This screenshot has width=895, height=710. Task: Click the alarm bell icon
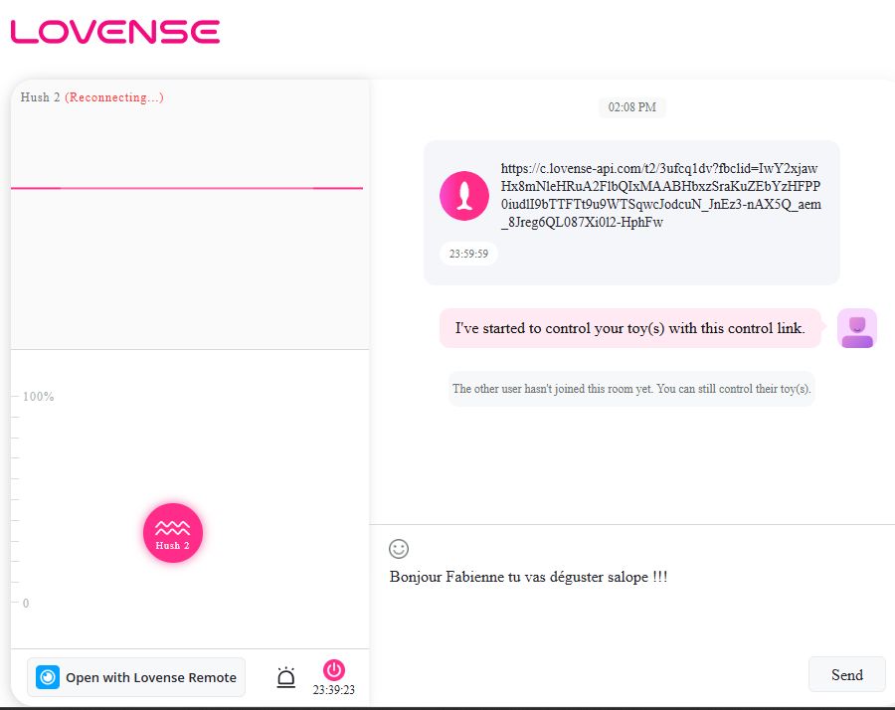tap(286, 677)
